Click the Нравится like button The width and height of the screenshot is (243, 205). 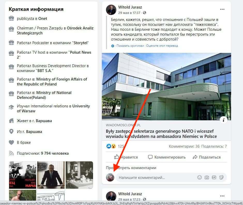126,157
